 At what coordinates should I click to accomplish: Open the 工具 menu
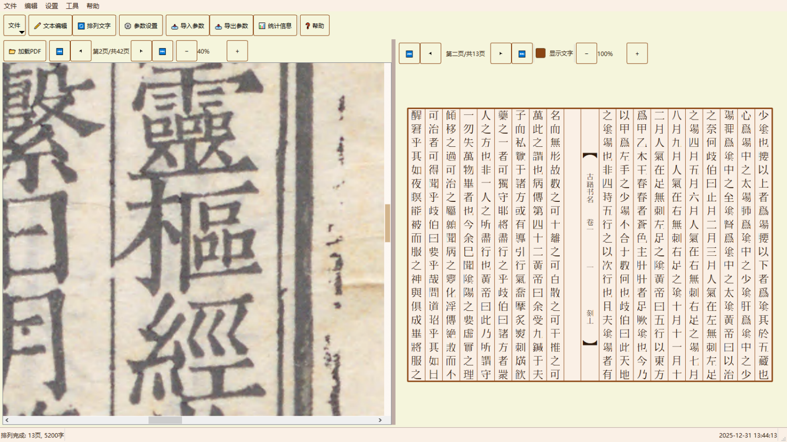(72, 6)
